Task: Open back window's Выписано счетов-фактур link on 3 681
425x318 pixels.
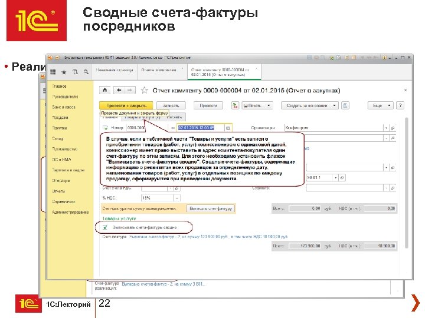Action: [164, 284]
